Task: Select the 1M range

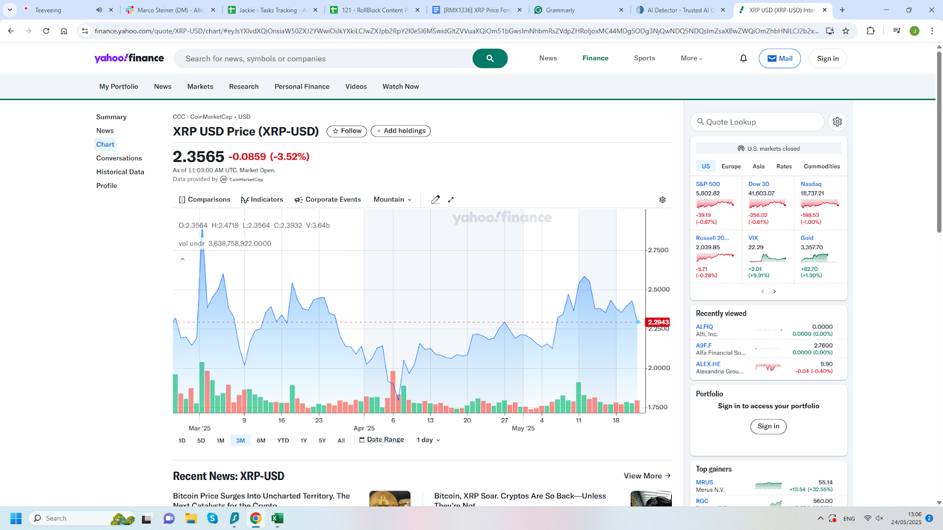Action: [x=220, y=440]
